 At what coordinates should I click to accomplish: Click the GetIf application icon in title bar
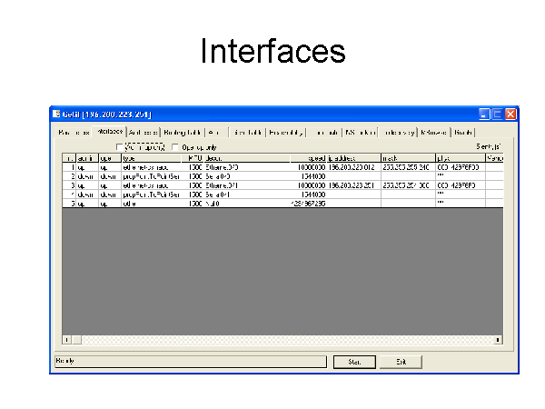[x=56, y=115]
